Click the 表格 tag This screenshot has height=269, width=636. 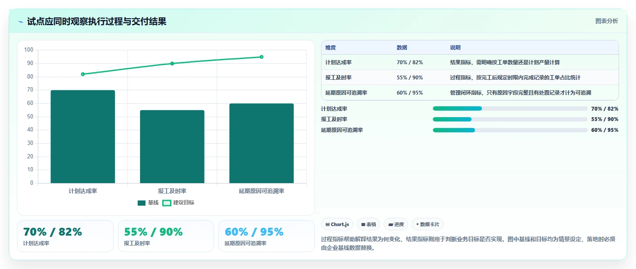368,224
